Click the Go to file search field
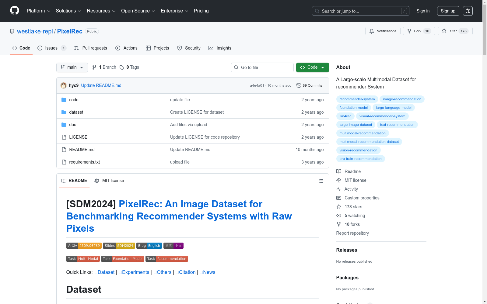This screenshot has width=487, height=304. 262,67
